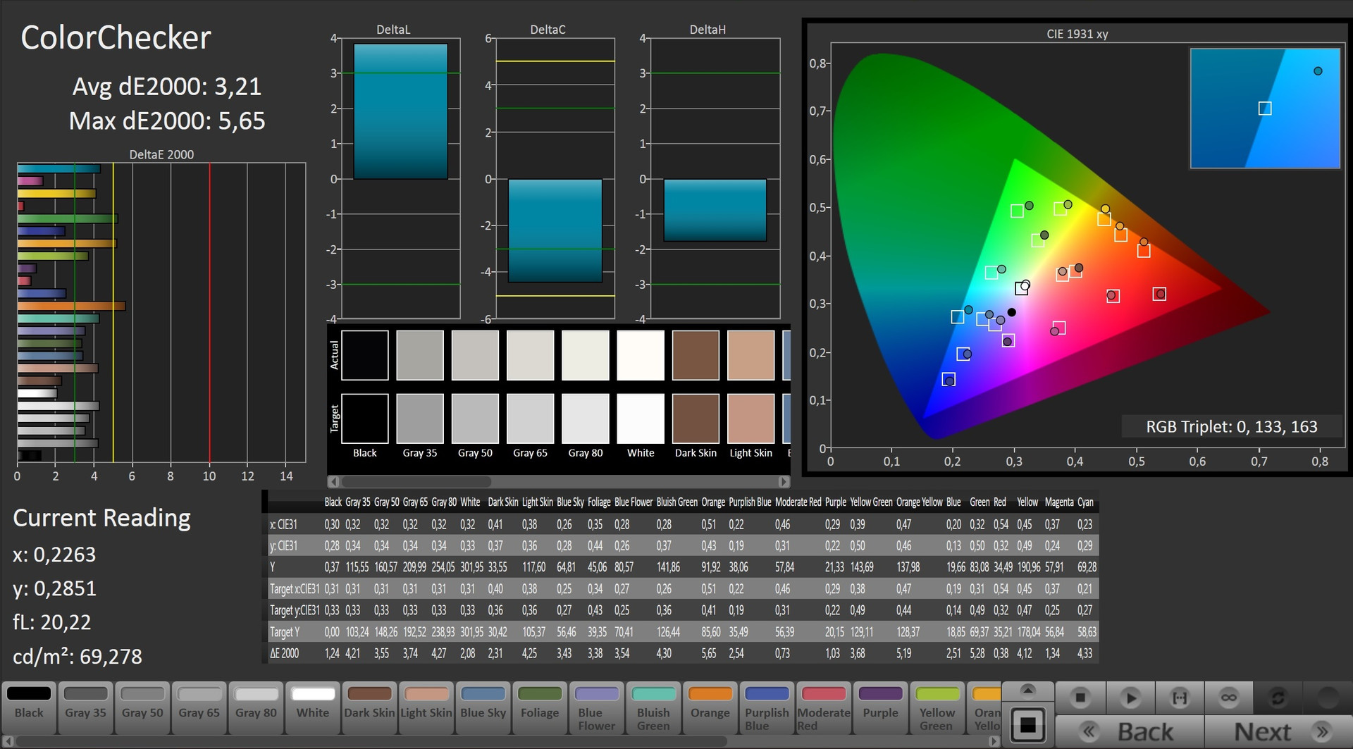Click the Target White swatch
The width and height of the screenshot is (1353, 749).
[641, 419]
